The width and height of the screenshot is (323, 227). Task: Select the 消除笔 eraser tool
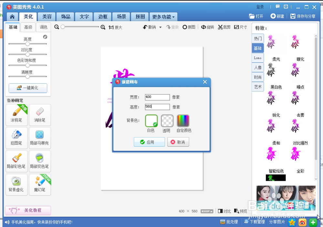point(40,115)
